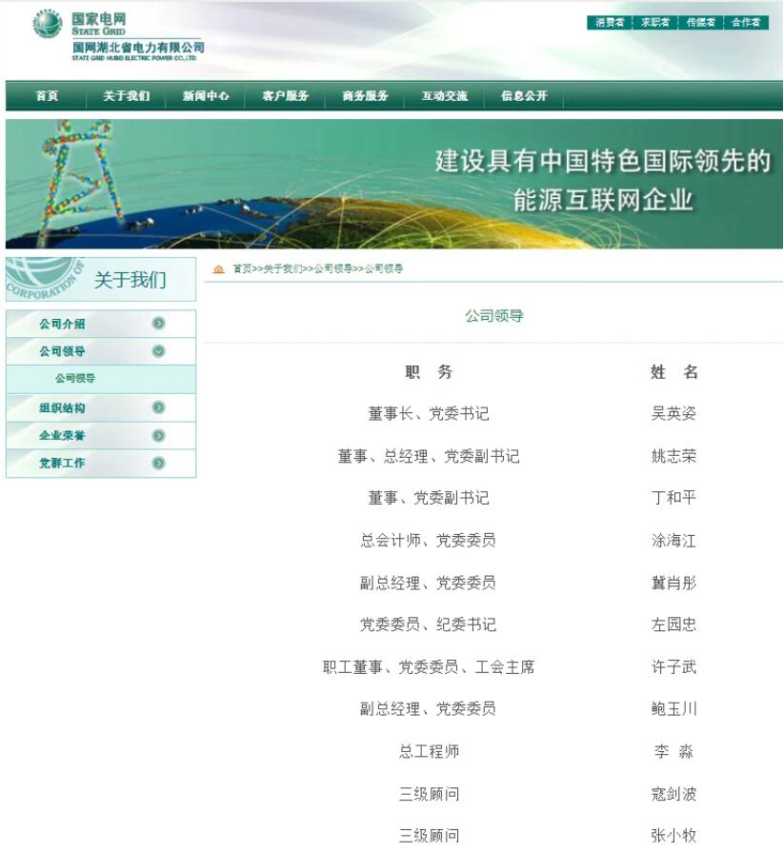Image resolution: width=783 pixels, height=852 pixels.
Task: Click the State Grid logo
Action: [x=48, y=25]
